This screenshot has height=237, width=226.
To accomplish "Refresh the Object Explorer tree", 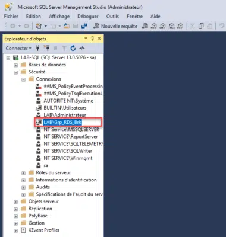I will (x=73, y=48).
